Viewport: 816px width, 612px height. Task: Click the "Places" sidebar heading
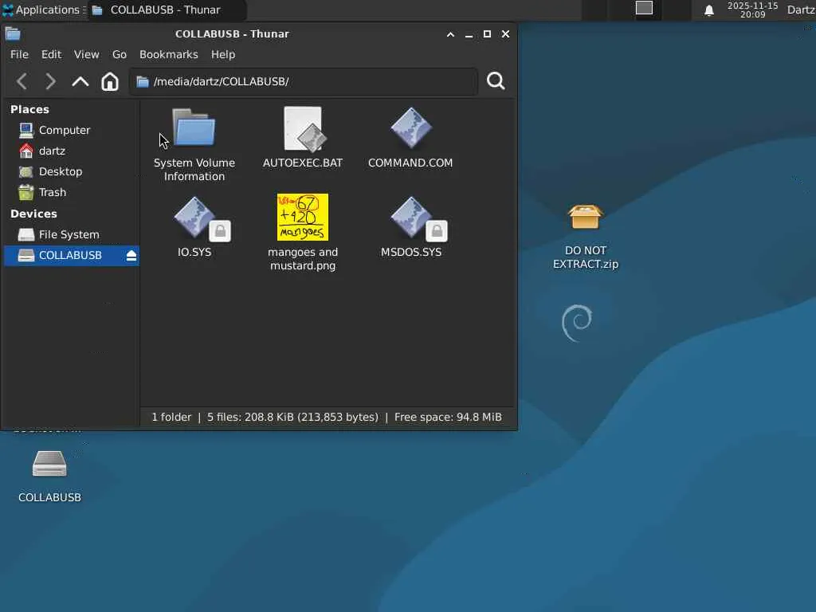pyautogui.click(x=29, y=110)
